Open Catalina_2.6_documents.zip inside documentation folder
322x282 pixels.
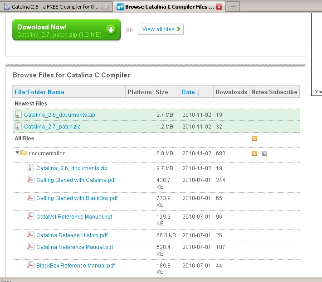coord(72,168)
